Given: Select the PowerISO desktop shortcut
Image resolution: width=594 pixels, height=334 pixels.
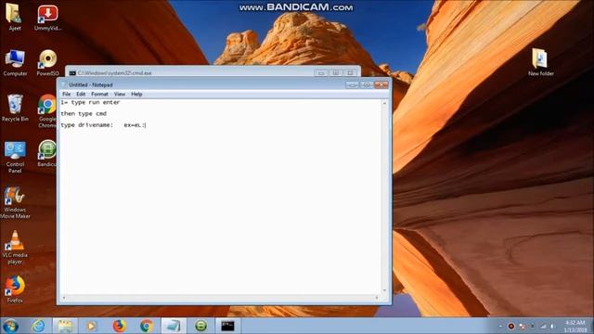Looking at the screenshot, I should tap(47, 62).
